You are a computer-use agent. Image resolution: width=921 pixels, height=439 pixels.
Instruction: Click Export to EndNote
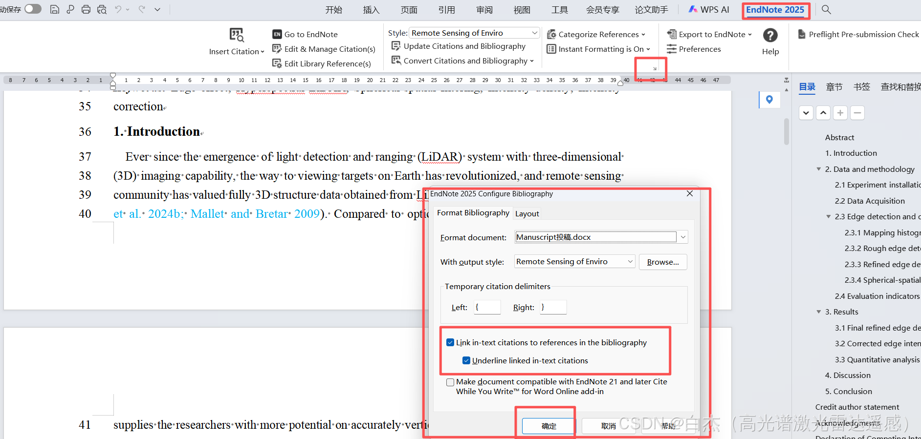tap(709, 34)
